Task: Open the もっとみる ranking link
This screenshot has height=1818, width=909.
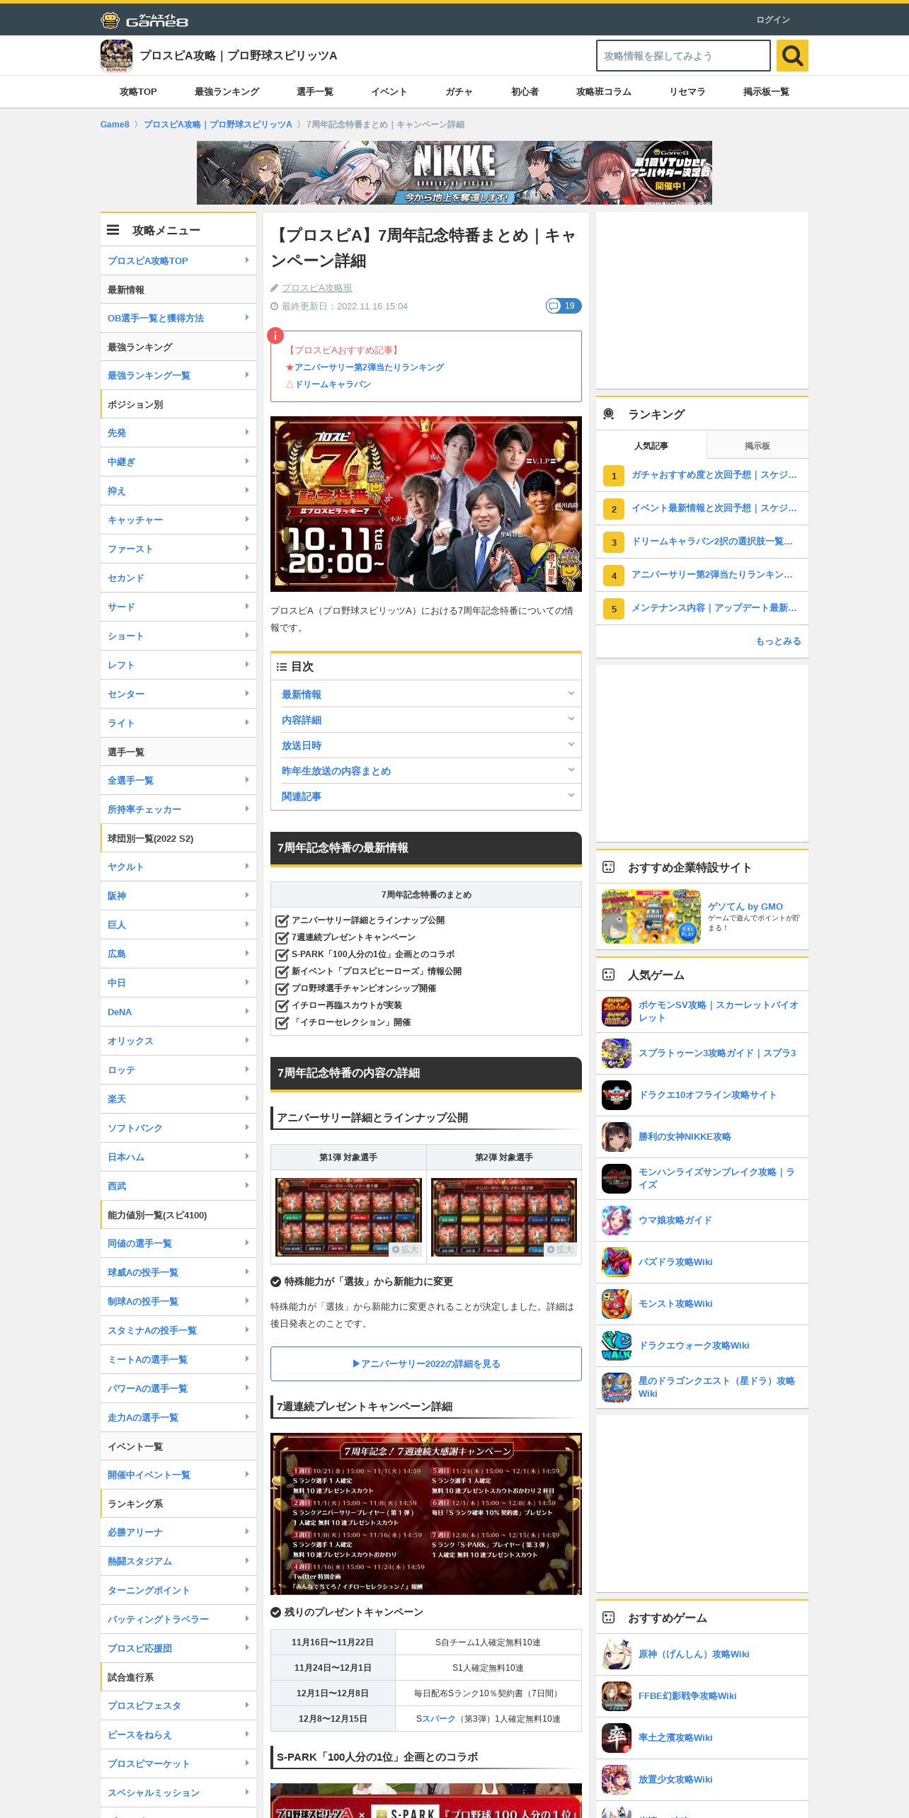Action: (778, 641)
